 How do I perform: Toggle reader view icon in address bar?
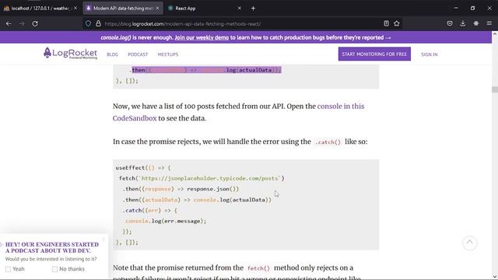pyautogui.click(x=386, y=23)
